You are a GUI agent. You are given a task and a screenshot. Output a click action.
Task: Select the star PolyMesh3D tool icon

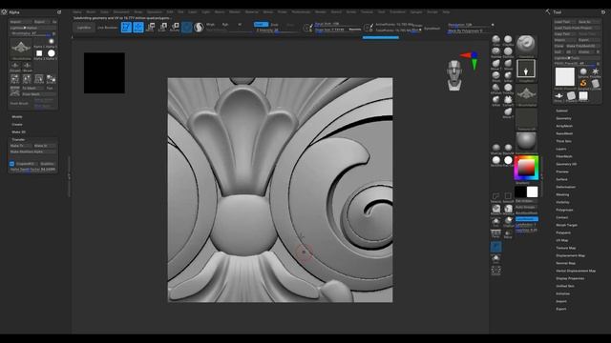click(x=596, y=71)
